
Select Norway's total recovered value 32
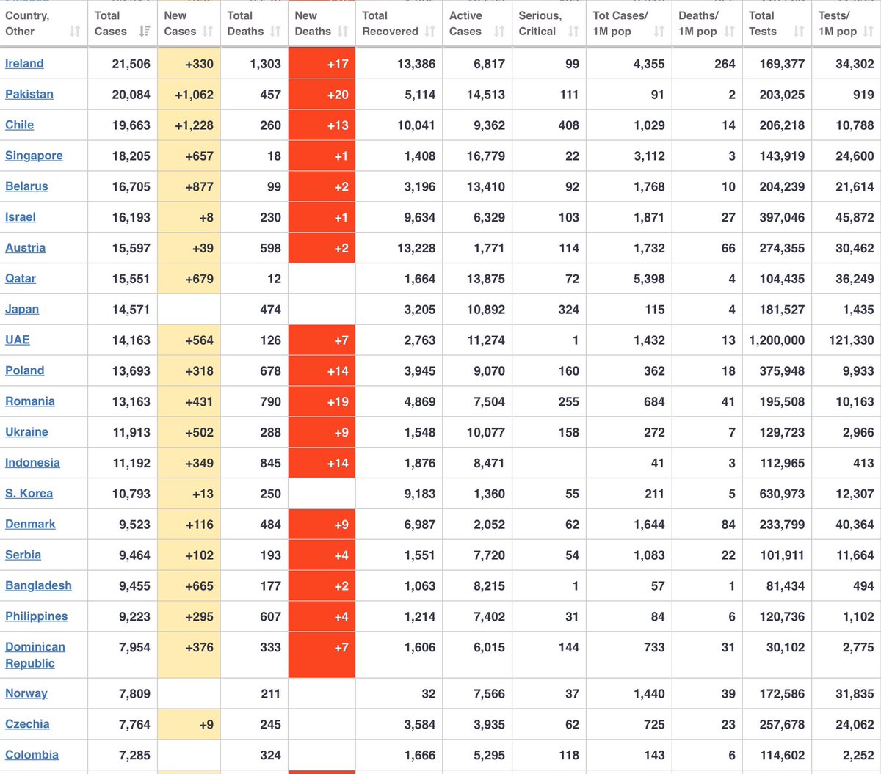pos(429,694)
